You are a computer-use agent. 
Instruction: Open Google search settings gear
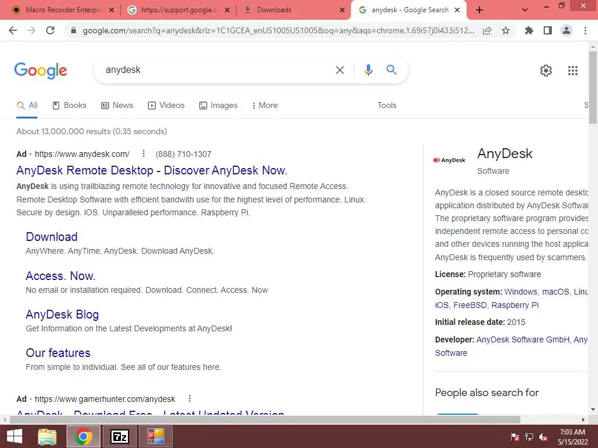546,71
